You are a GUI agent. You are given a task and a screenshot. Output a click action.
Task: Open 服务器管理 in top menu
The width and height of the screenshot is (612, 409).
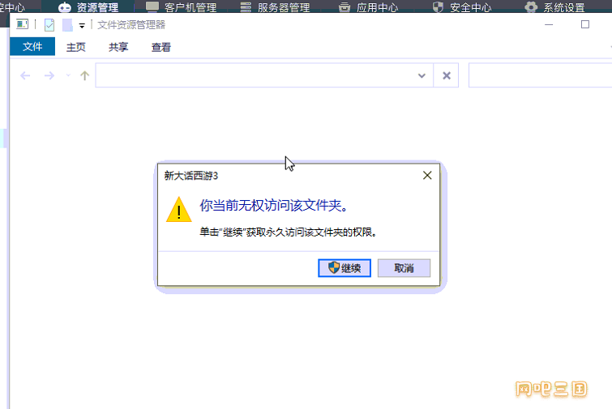click(x=275, y=7)
